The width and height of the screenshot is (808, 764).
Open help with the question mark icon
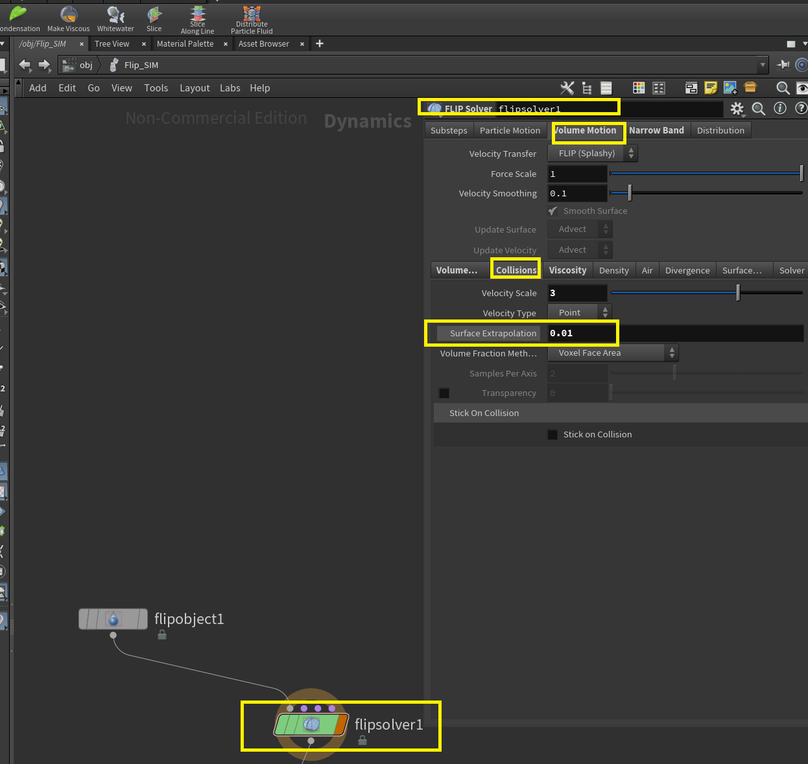(801, 108)
